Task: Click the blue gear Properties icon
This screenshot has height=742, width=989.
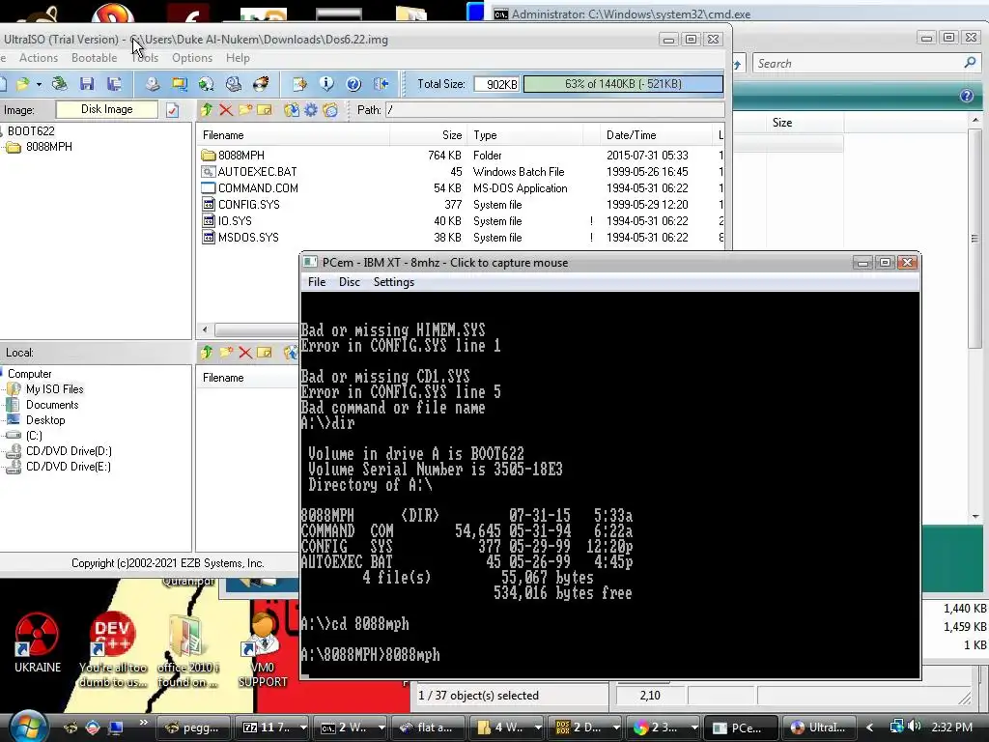Action: [311, 110]
